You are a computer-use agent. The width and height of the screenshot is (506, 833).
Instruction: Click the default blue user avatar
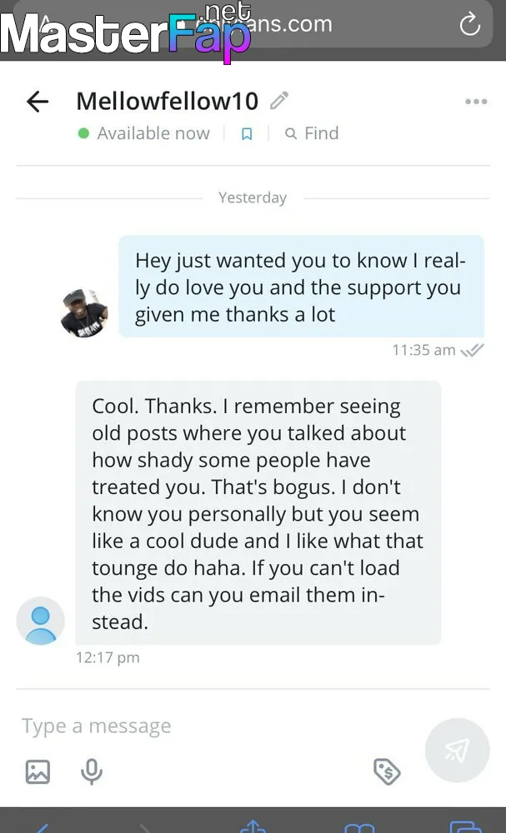click(x=41, y=621)
